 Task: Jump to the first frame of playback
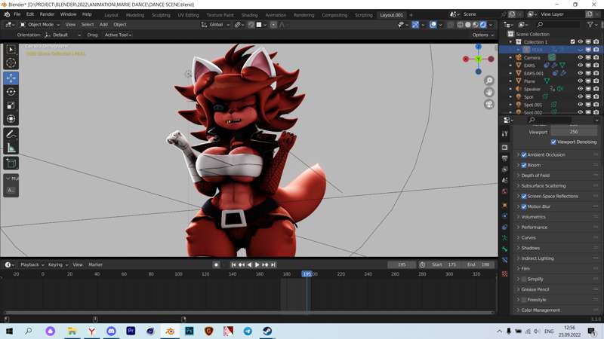(233, 265)
